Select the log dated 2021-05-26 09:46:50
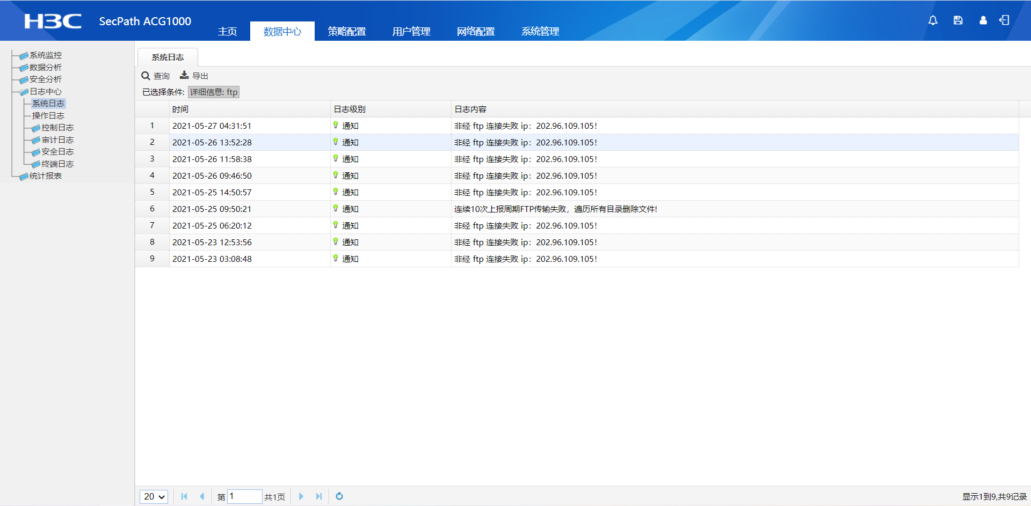Viewport: 1031px width, 506px height. pyautogui.click(x=577, y=175)
